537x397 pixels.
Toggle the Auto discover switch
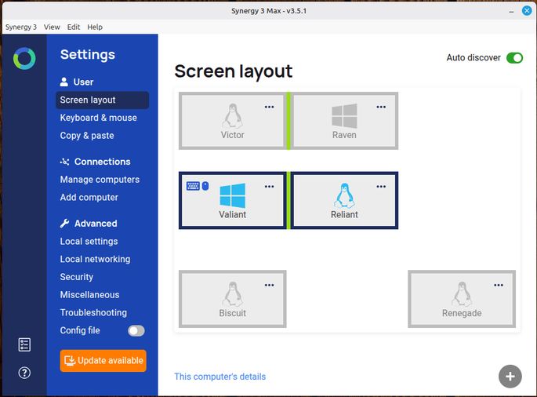(x=514, y=58)
